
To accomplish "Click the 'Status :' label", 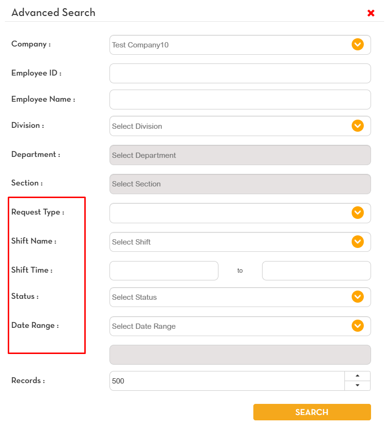I will point(25,296).
